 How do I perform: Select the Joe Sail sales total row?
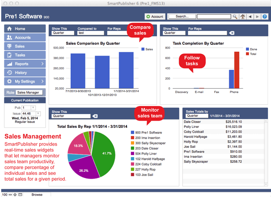[x=223, y=147]
